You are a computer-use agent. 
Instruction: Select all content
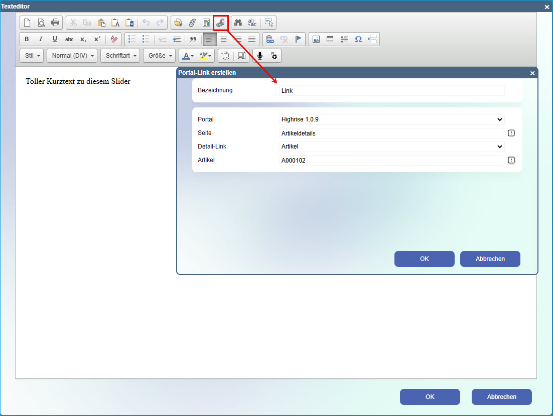tap(269, 23)
